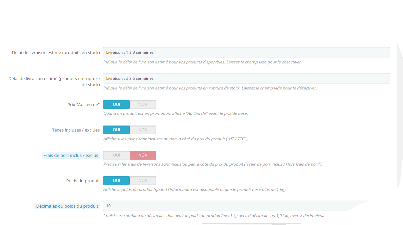Click the Délai de livraison estimé (produits en stock) label
Viewport: 403px width, 225px height.
tap(56, 53)
